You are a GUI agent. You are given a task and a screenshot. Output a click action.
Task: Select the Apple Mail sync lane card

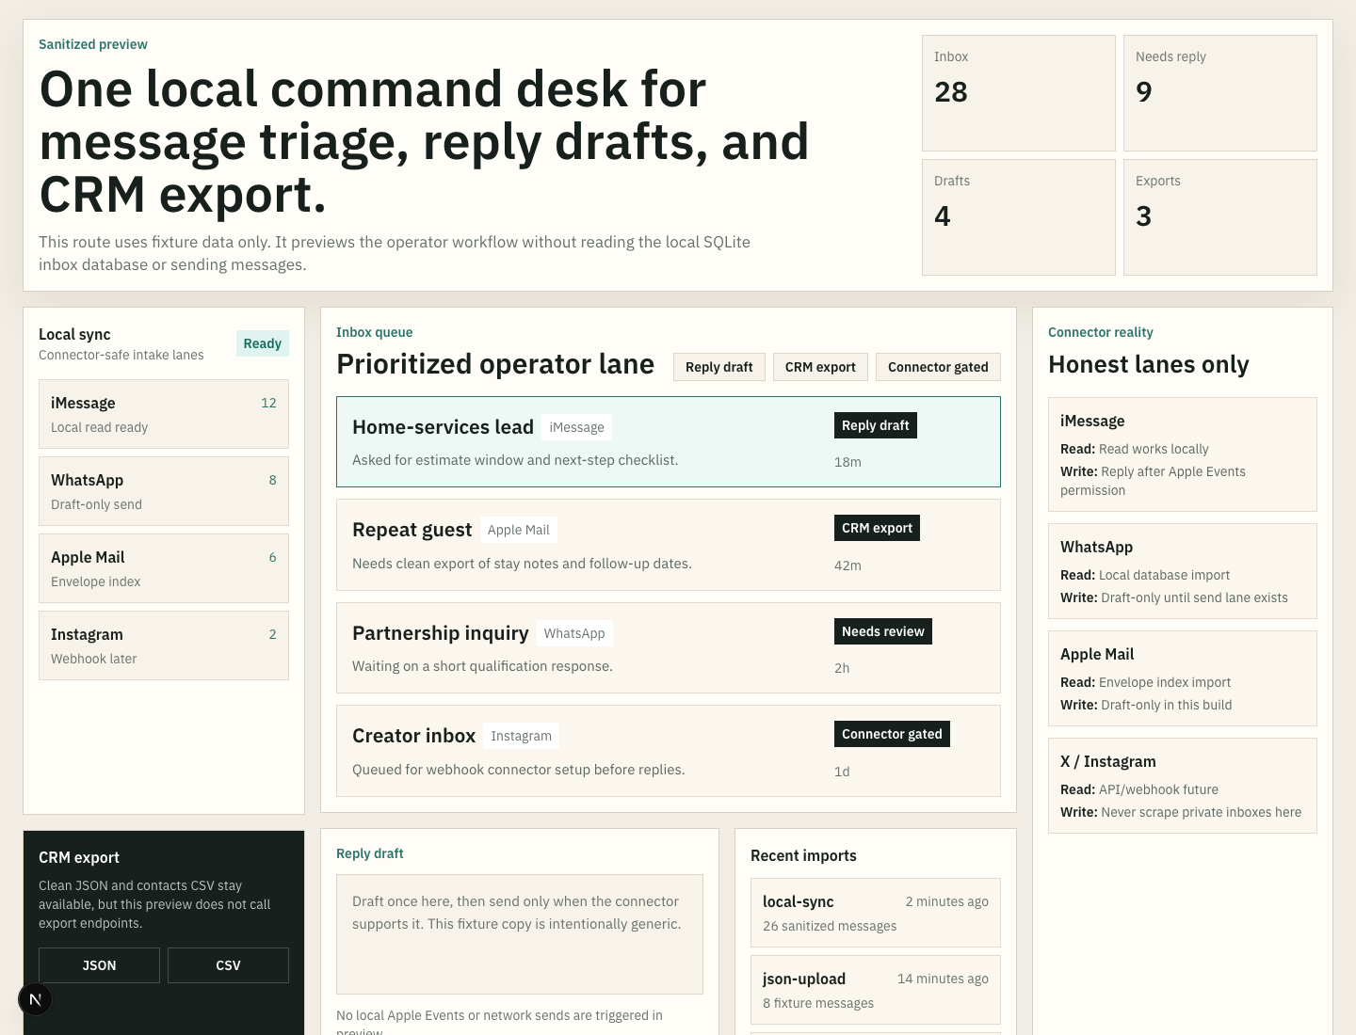[x=164, y=568]
